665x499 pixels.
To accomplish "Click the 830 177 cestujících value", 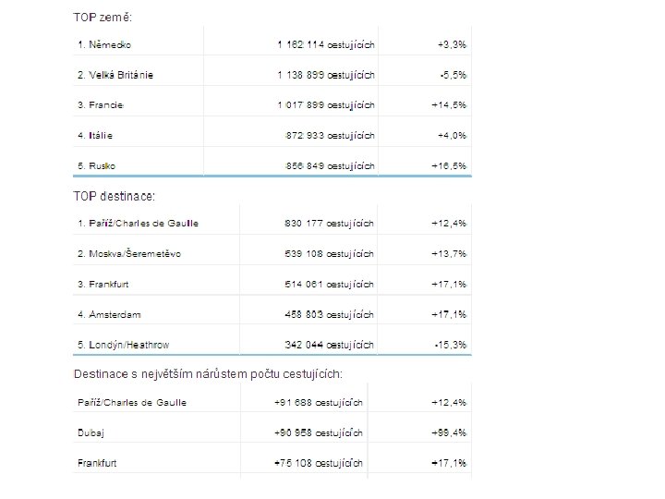I will 330,224.
